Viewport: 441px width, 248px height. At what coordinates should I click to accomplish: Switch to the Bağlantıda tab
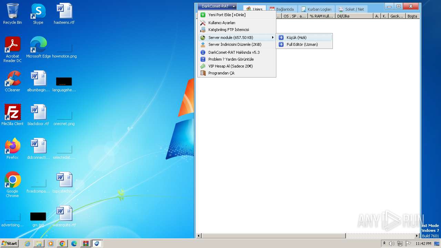[282, 9]
